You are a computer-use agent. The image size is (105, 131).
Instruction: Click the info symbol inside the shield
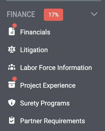click(x=12, y=102)
